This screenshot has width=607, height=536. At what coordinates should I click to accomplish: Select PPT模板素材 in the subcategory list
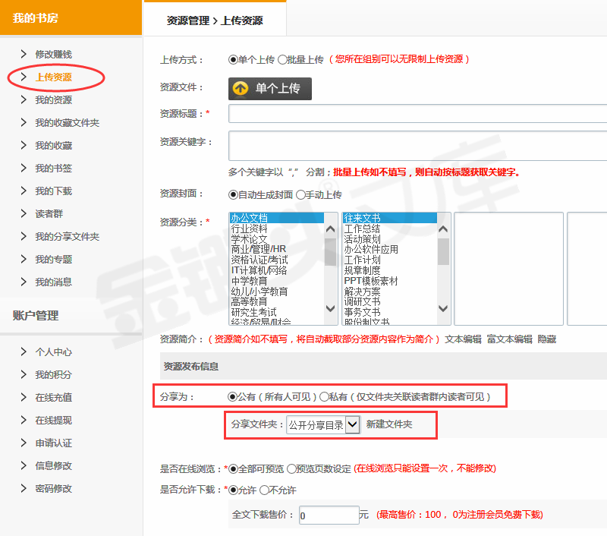(x=370, y=281)
